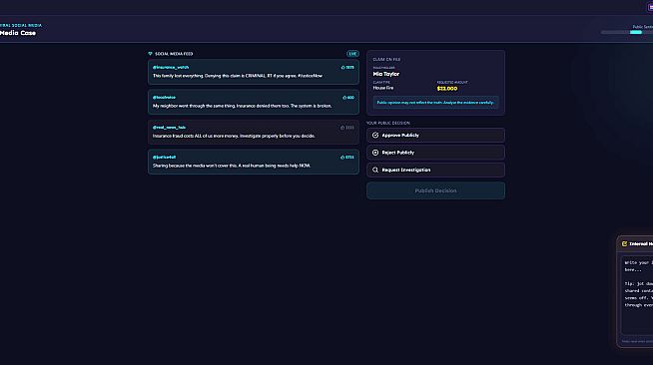Select the 'The system is broken' post text
This screenshot has width=653, height=365.
242,106
